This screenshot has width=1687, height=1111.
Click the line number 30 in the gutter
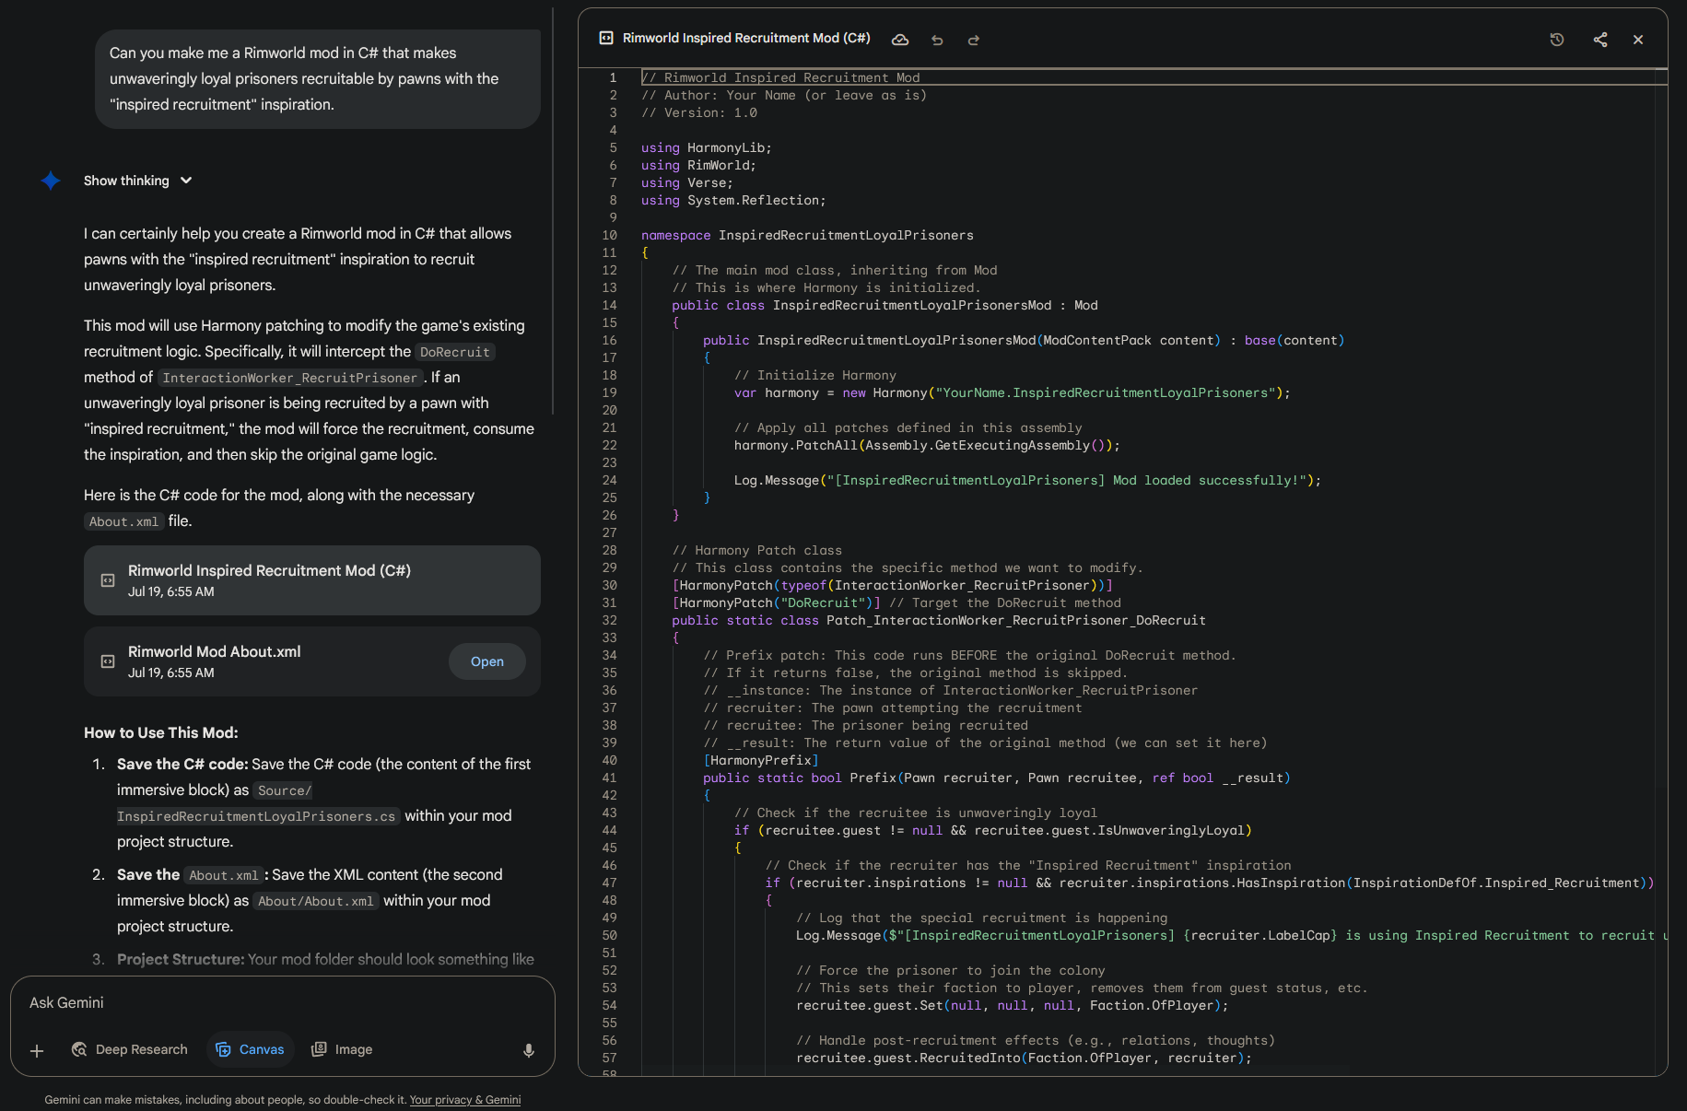609,585
